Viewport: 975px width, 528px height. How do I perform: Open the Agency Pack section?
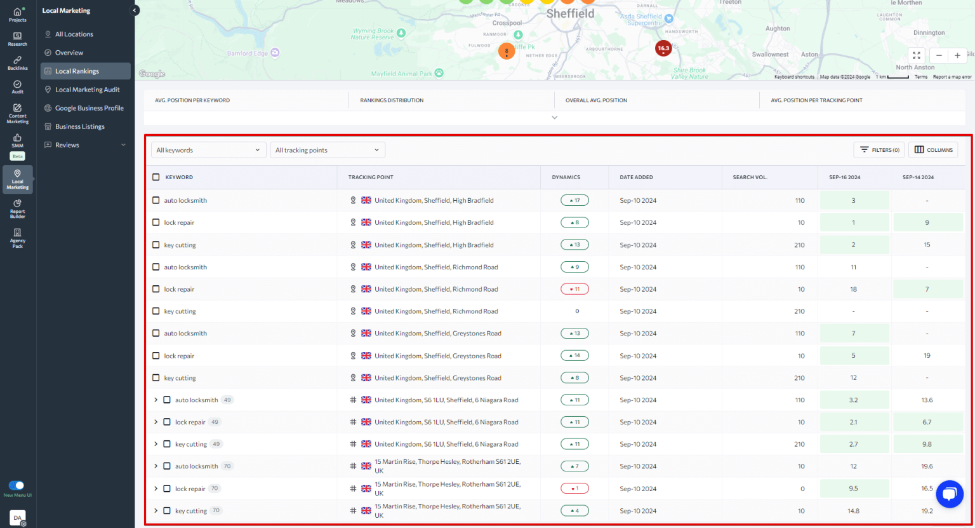[x=17, y=238]
